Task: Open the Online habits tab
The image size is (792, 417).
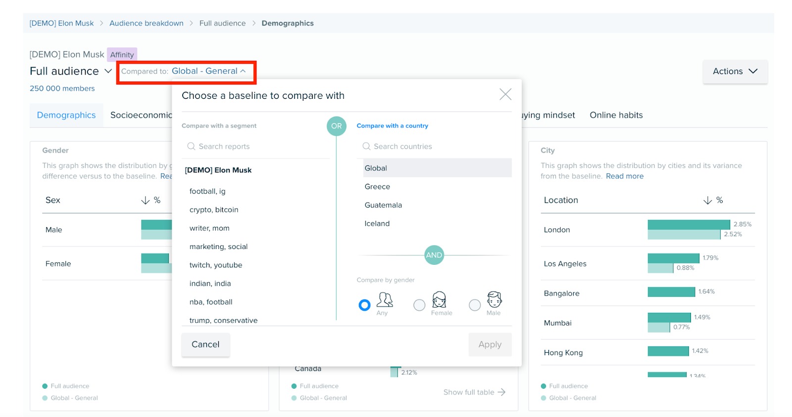Action: click(616, 115)
